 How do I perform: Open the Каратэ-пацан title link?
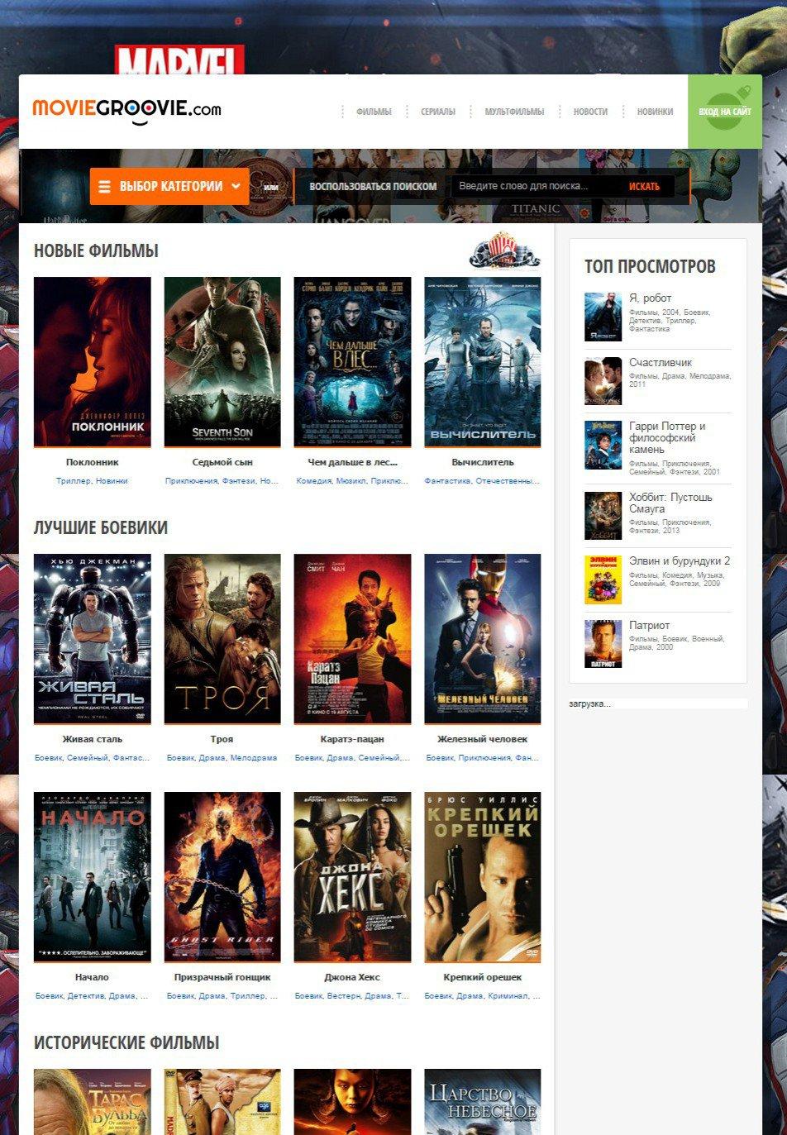pos(352,739)
